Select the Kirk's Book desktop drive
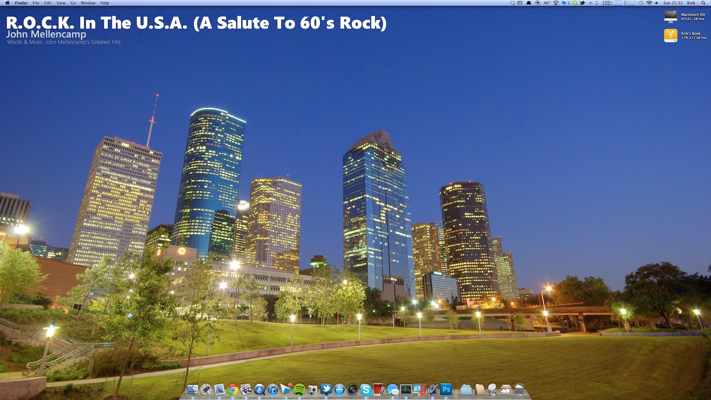The width and height of the screenshot is (711, 400). (685, 36)
